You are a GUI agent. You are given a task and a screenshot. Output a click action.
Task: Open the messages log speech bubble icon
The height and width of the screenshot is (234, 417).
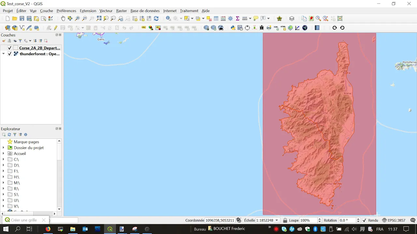click(x=413, y=220)
